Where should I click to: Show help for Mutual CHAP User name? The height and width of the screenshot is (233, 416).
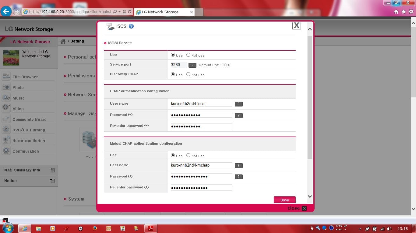point(238,166)
